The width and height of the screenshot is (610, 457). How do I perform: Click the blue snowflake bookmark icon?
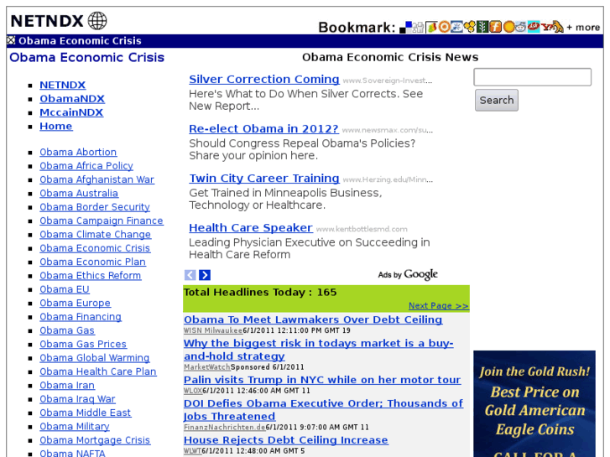click(456, 27)
